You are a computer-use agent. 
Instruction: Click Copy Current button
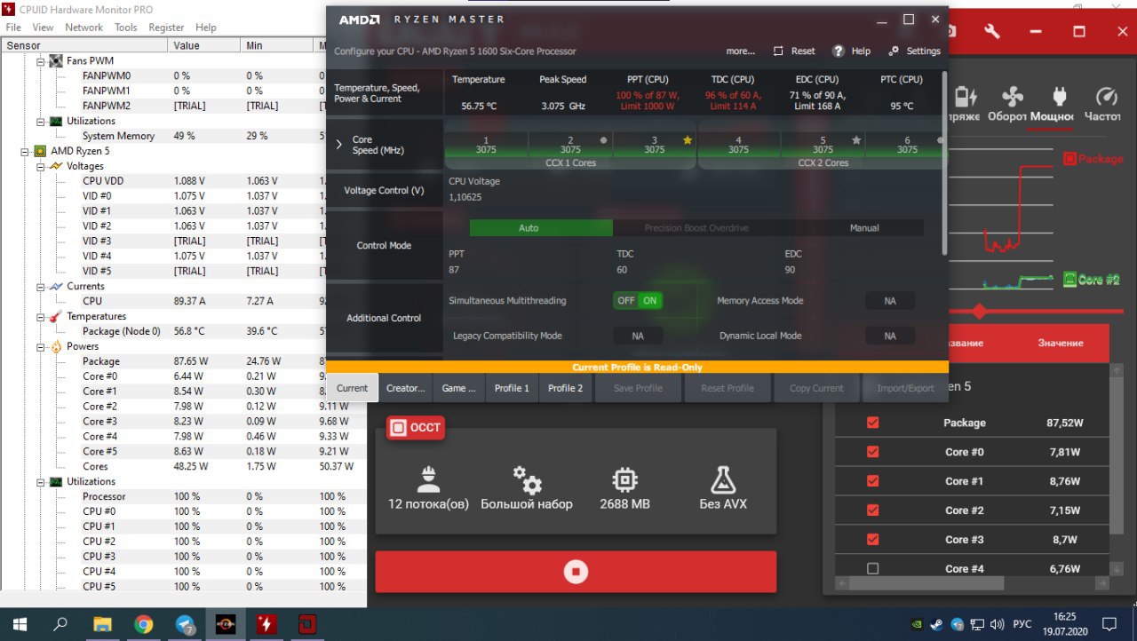tap(815, 388)
